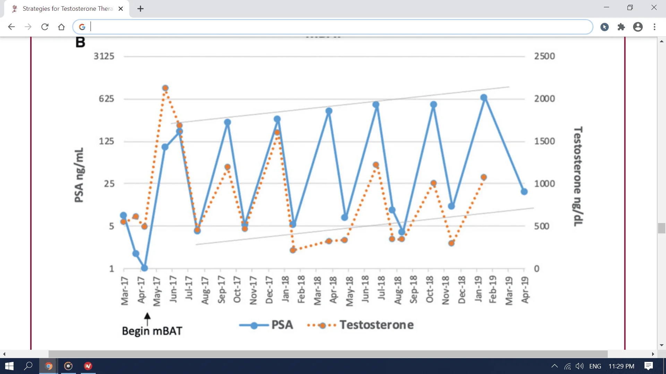Switch to Chrome in the taskbar
666x374 pixels.
click(x=49, y=366)
